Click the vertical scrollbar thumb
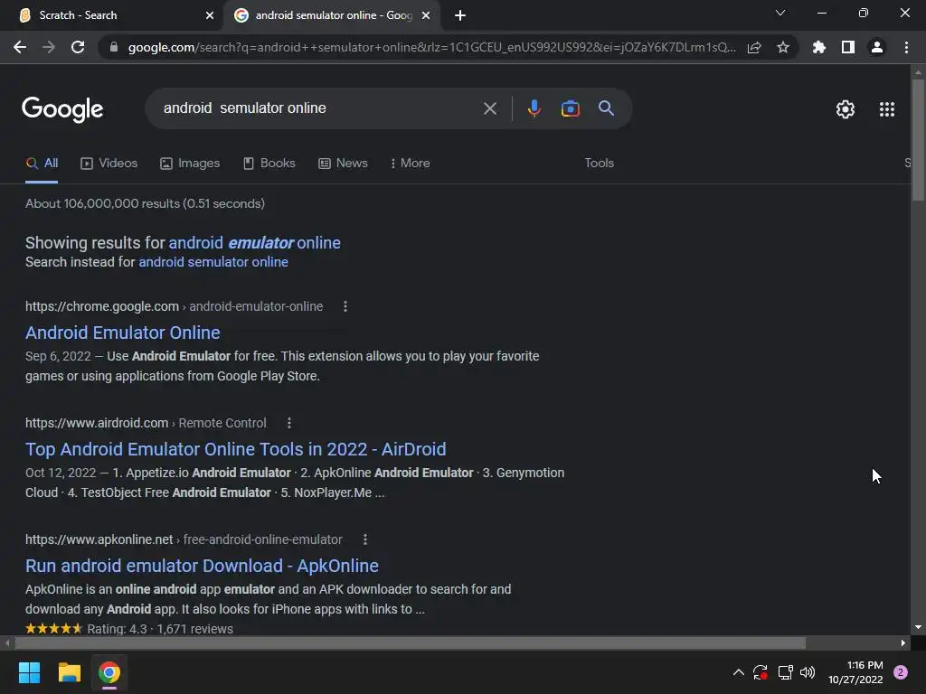Viewport: 926px width, 694px height. pyautogui.click(x=918, y=140)
